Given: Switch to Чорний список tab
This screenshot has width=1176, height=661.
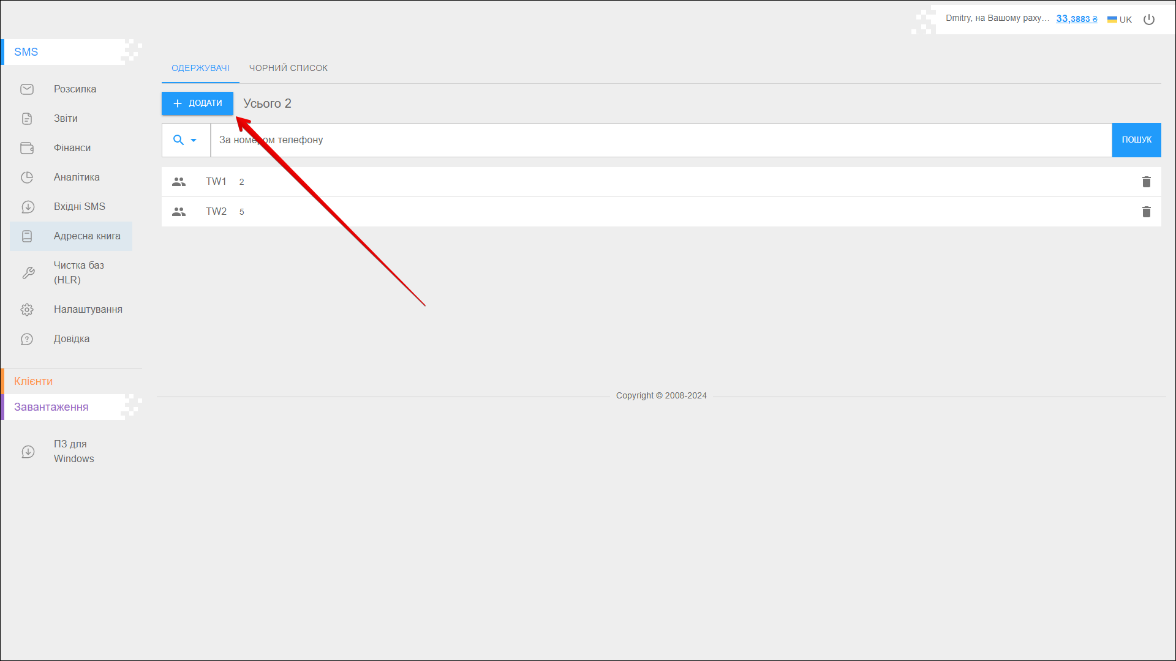Looking at the screenshot, I should (288, 68).
